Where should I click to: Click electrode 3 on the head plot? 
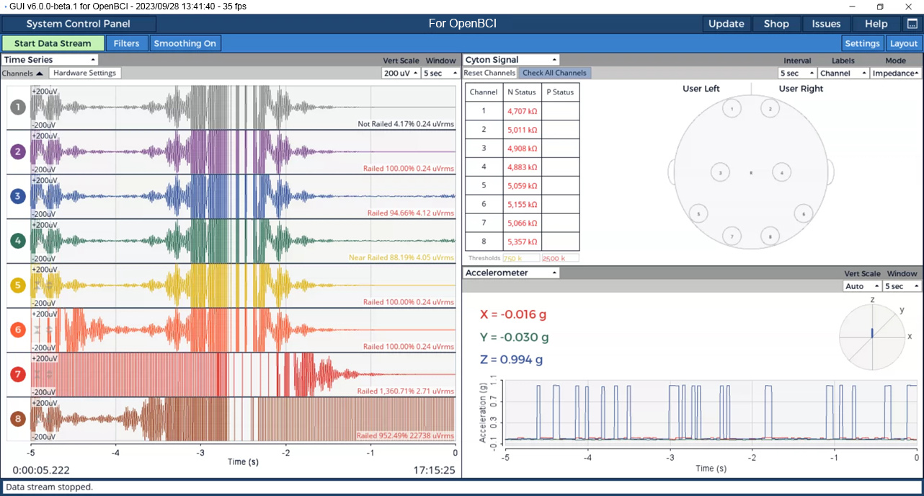pyautogui.click(x=720, y=172)
